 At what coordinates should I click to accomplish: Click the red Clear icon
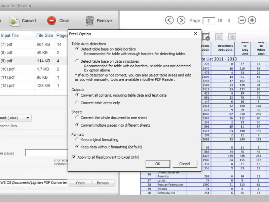pyautogui.click(x=51, y=21)
